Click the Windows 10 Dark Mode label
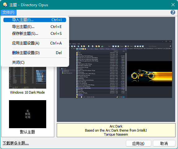178x149 pixels. click(28, 92)
